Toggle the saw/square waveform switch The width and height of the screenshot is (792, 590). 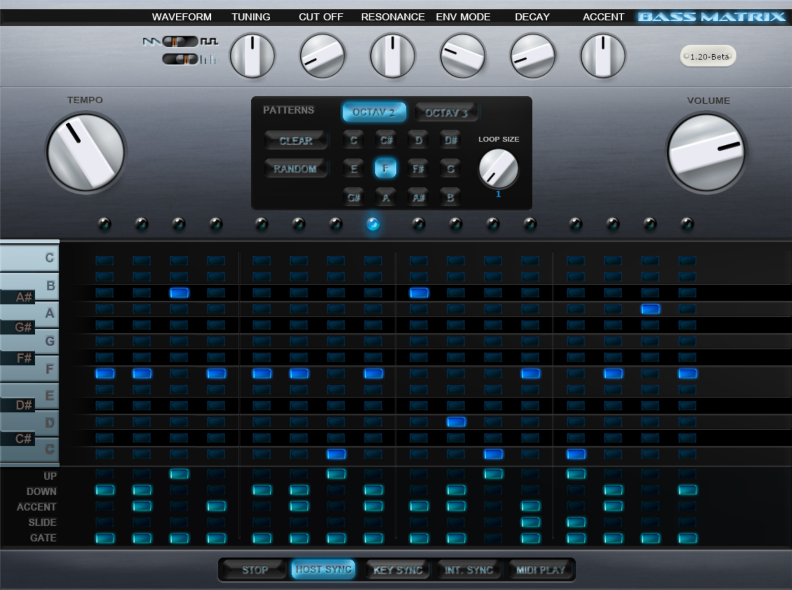180,41
